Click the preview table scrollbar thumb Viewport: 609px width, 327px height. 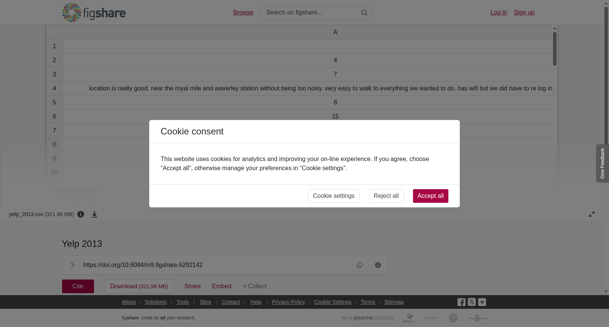(x=555, y=49)
